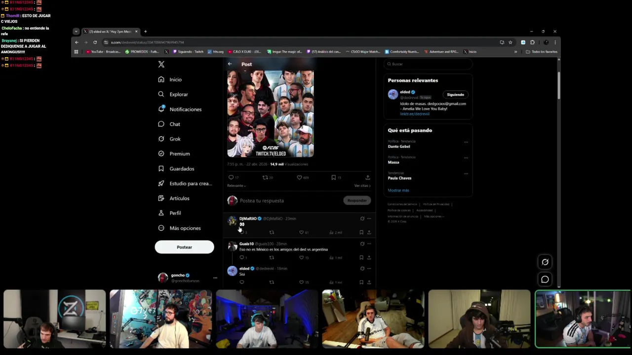632x355 pixels.
Task: Open the tab search chevron in Chrome
Action: (x=76, y=32)
